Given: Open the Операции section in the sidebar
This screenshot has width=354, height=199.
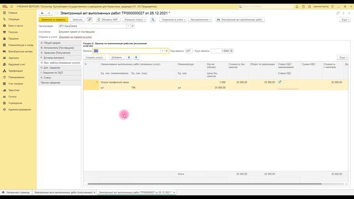Looking at the screenshot, I should [14, 19].
